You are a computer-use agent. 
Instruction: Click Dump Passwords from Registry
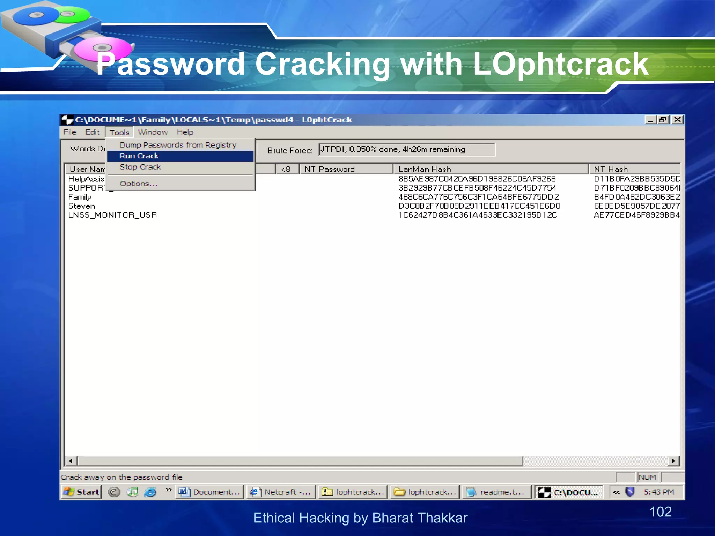(178, 145)
